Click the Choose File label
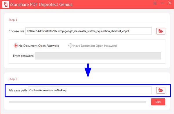The width and height of the screenshot is (174, 114). pyautogui.click(x=16, y=31)
